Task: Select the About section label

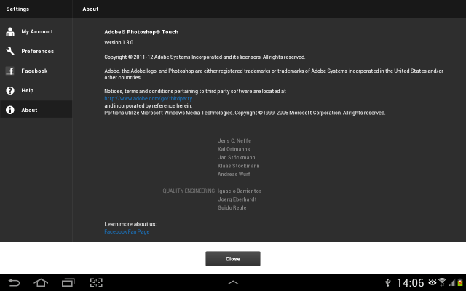Action: 29,110
